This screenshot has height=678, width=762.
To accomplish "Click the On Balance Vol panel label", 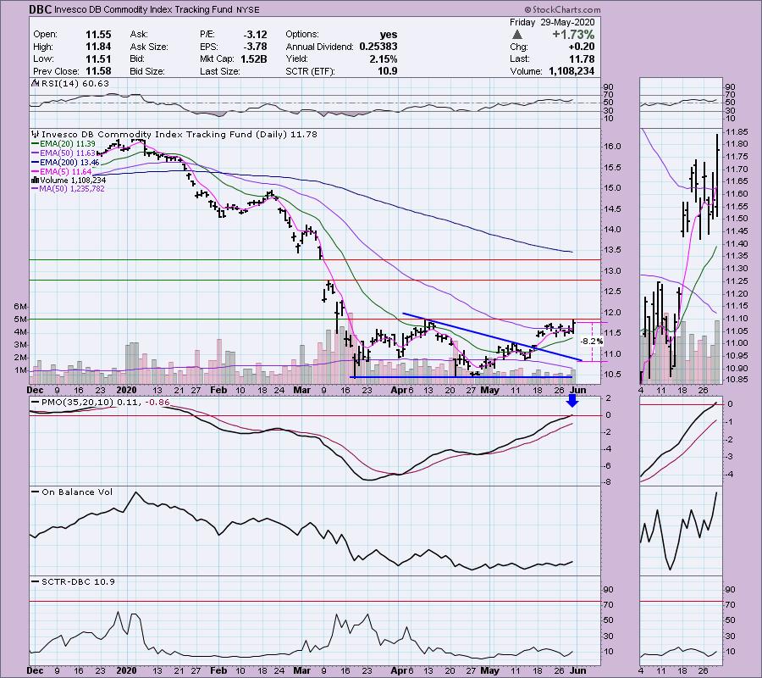I will (x=77, y=492).
